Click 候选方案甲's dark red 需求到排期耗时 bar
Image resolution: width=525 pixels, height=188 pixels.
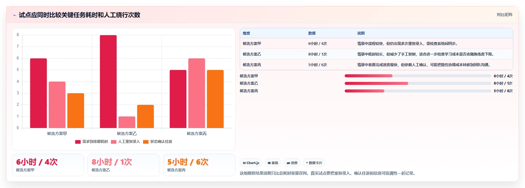point(38,93)
